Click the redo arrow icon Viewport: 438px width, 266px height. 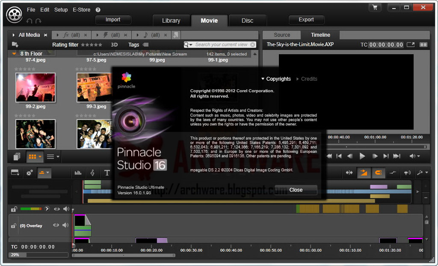pos(38,21)
